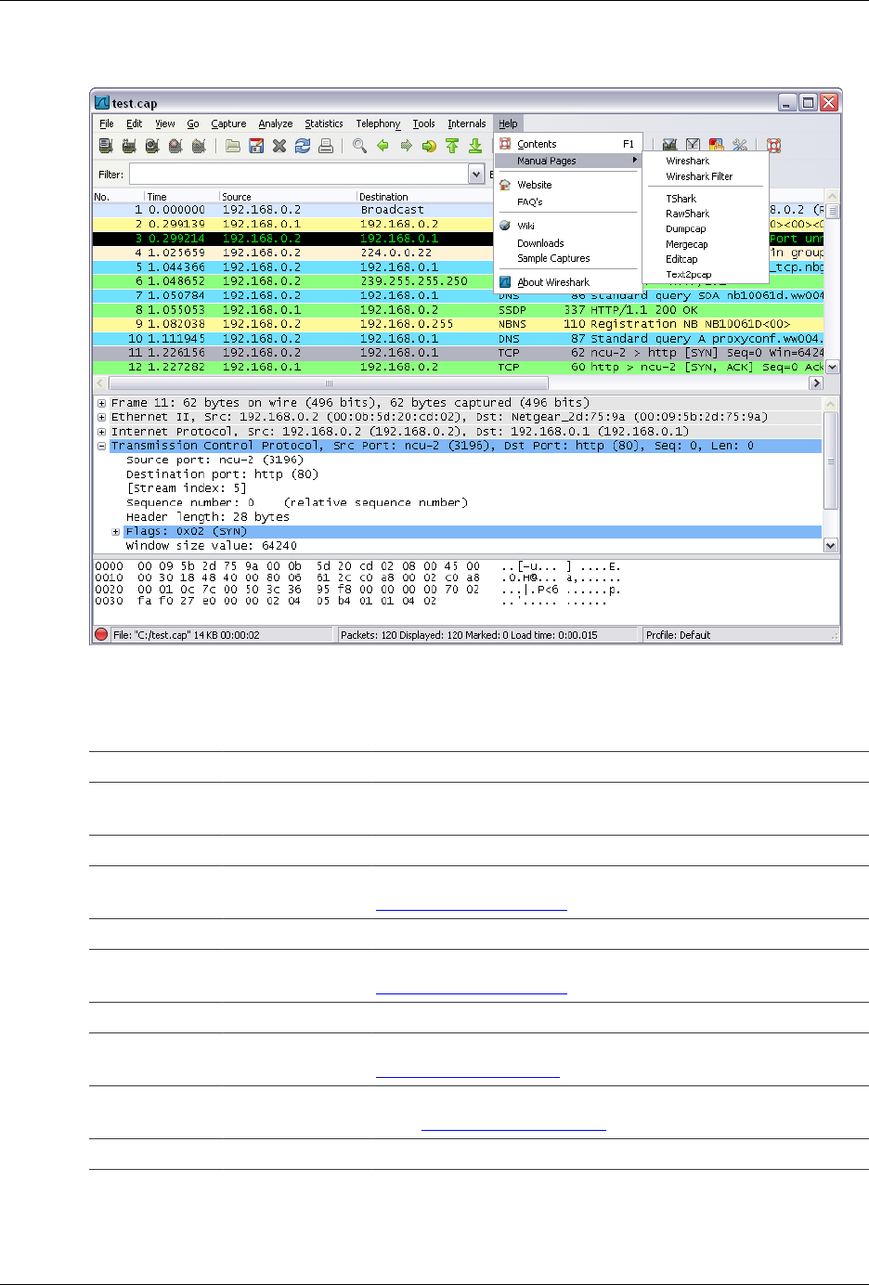Click packet list horizontal scrollbar thumb

[329, 383]
